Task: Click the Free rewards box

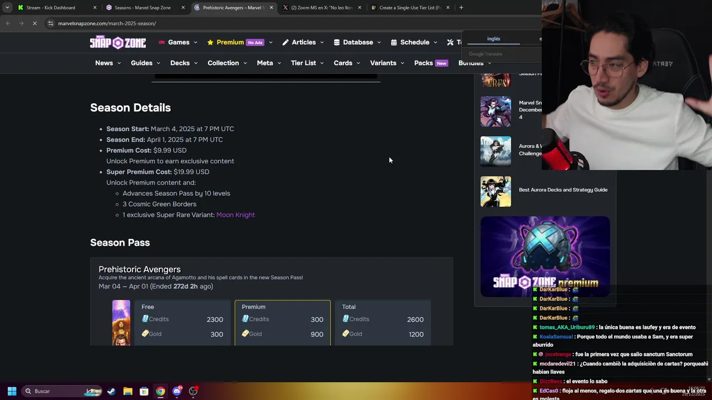Action: click(182, 323)
